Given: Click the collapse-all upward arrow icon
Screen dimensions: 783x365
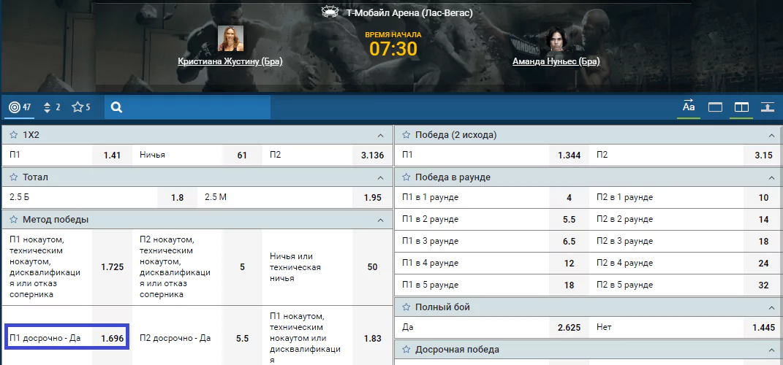Looking at the screenshot, I should click(x=768, y=107).
